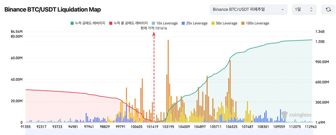Toggle the 100x Leverage legend entry

coord(255,23)
